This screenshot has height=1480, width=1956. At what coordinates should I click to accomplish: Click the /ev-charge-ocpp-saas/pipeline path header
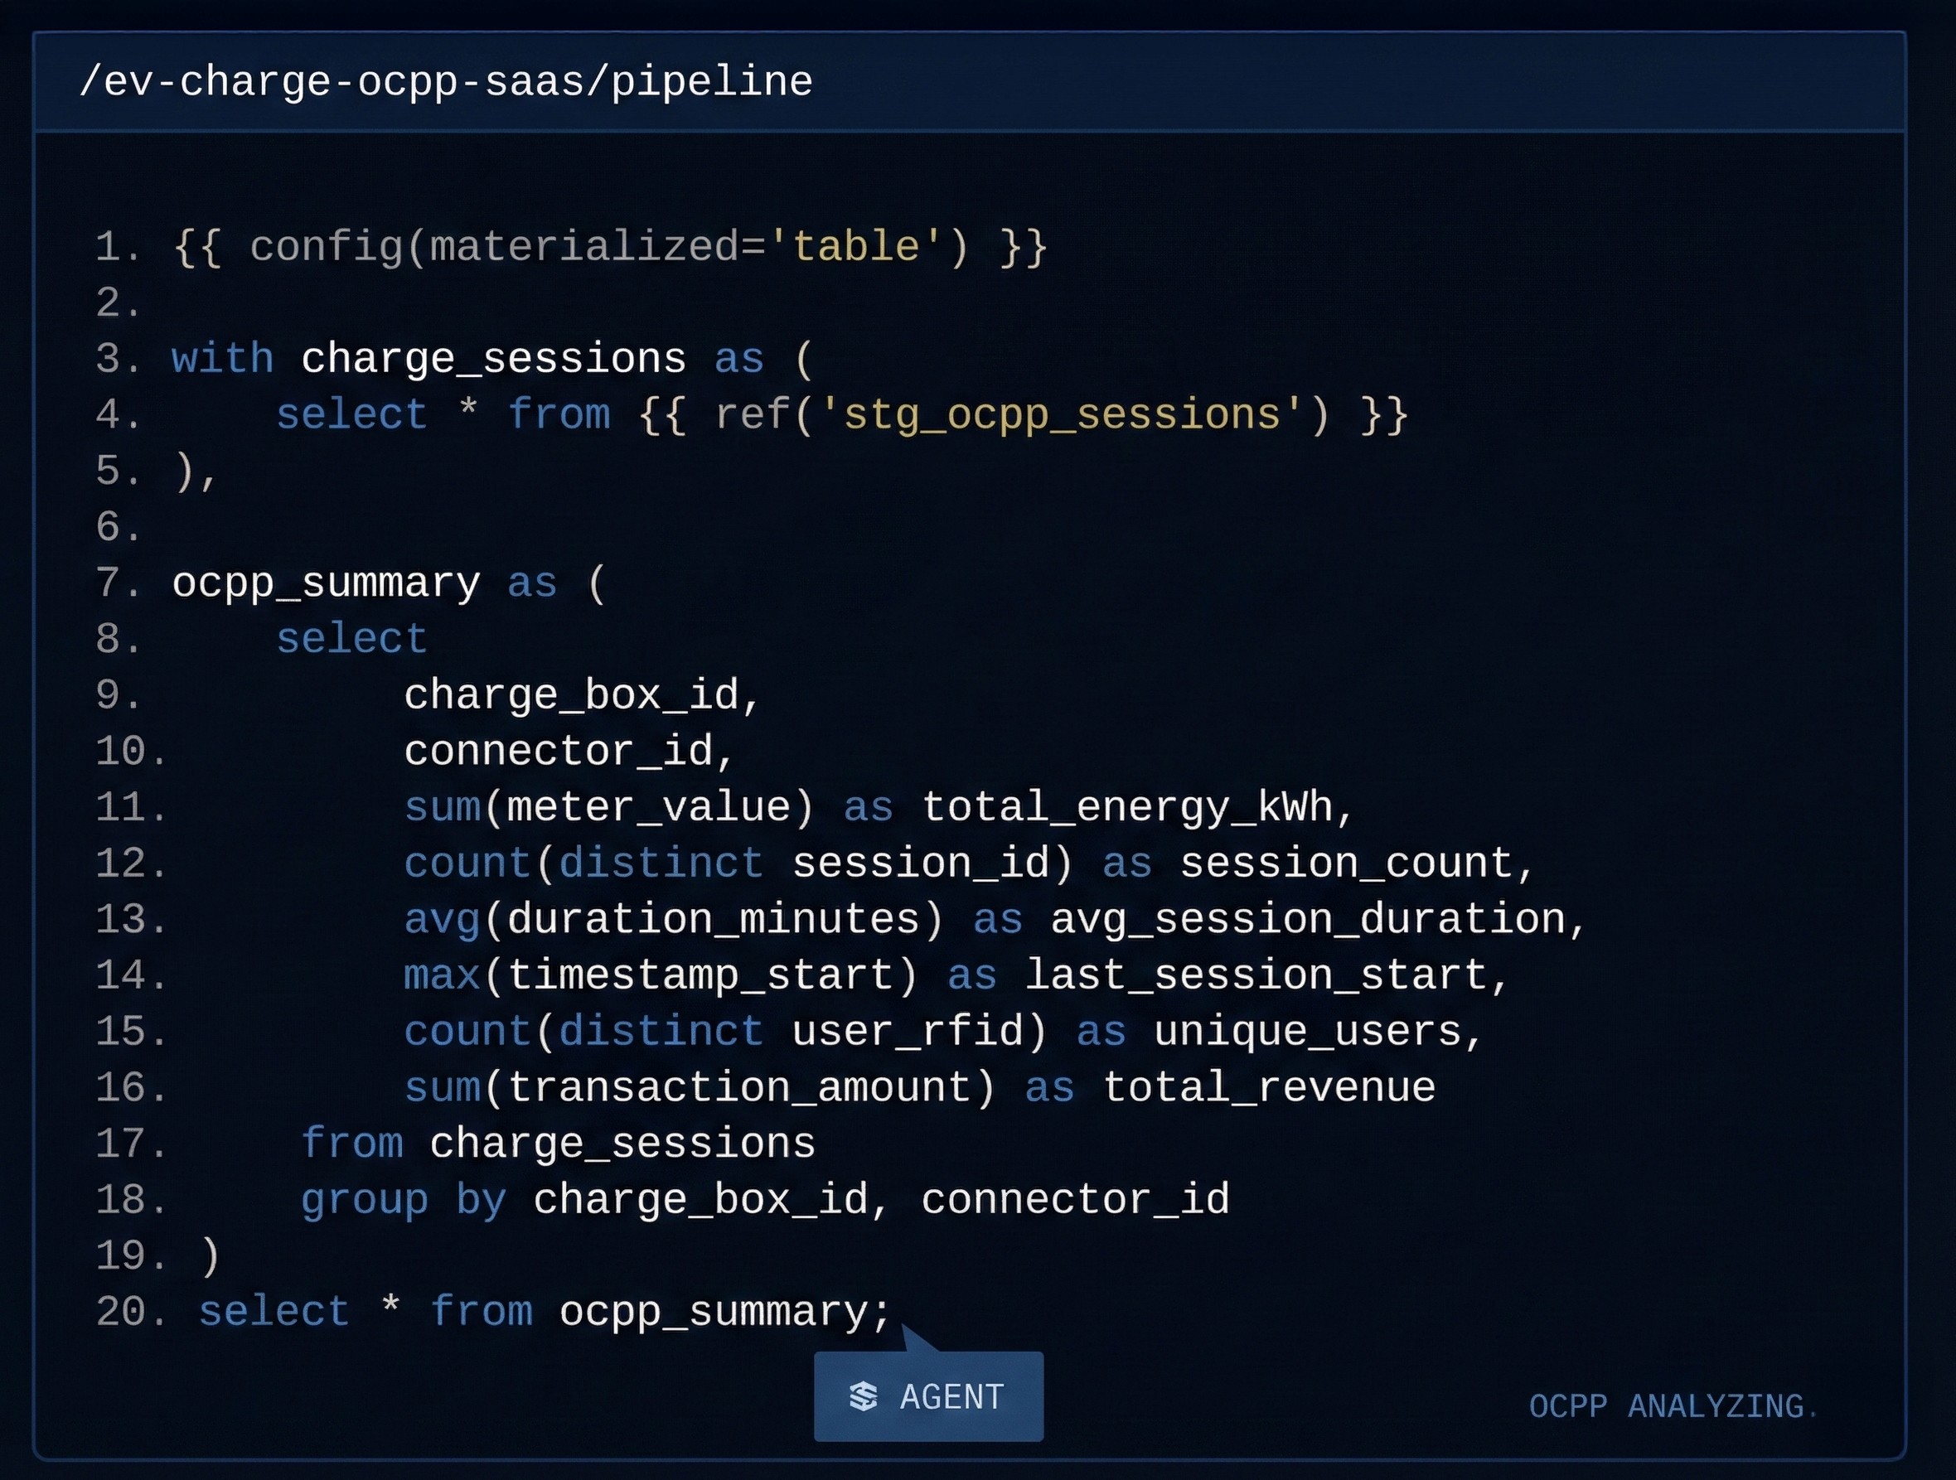coord(446,81)
